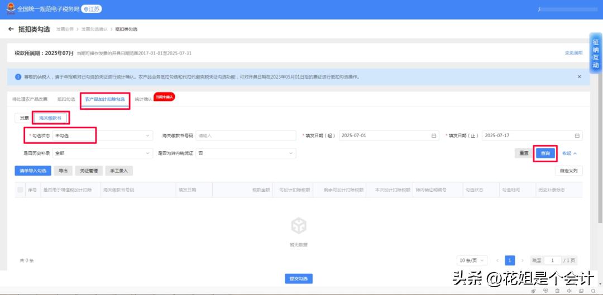This screenshot has width=603, height=295.
Task: Click the 重置 button
Action: coord(524,153)
